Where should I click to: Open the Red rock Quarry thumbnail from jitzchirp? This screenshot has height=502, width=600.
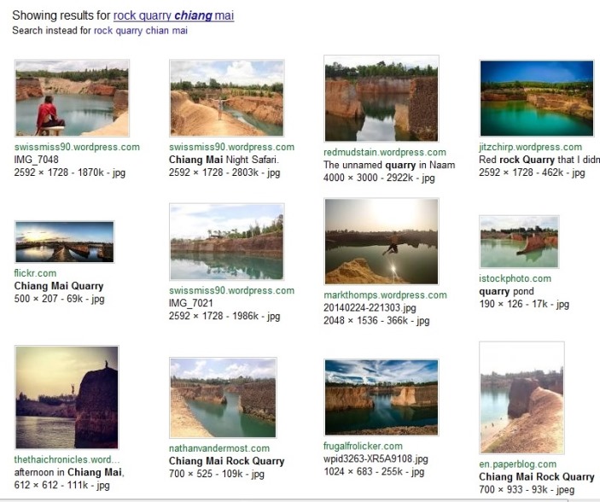pyautogui.click(x=537, y=98)
